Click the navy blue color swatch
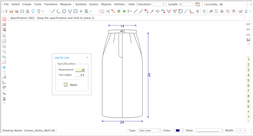The image size is (253, 136). click(x=178, y=131)
